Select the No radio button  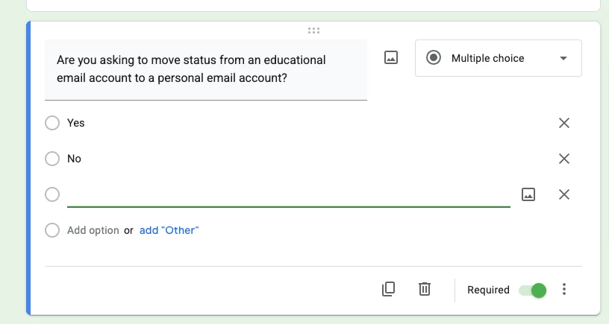coord(52,159)
